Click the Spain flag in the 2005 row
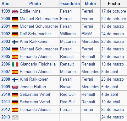Viewport: 127px width, 121px height. click(x=15, y=57)
